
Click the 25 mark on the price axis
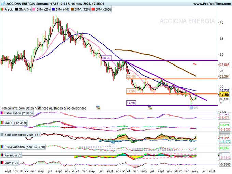click(221, 71)
